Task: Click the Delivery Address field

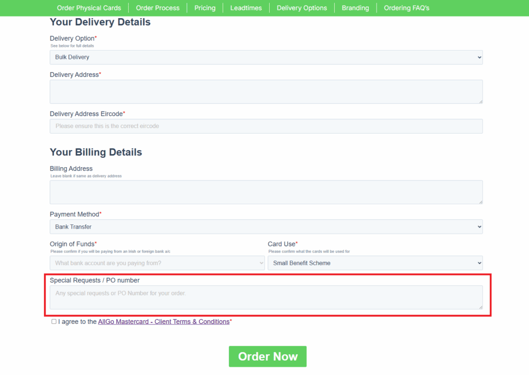Action: tap(266, 91)
